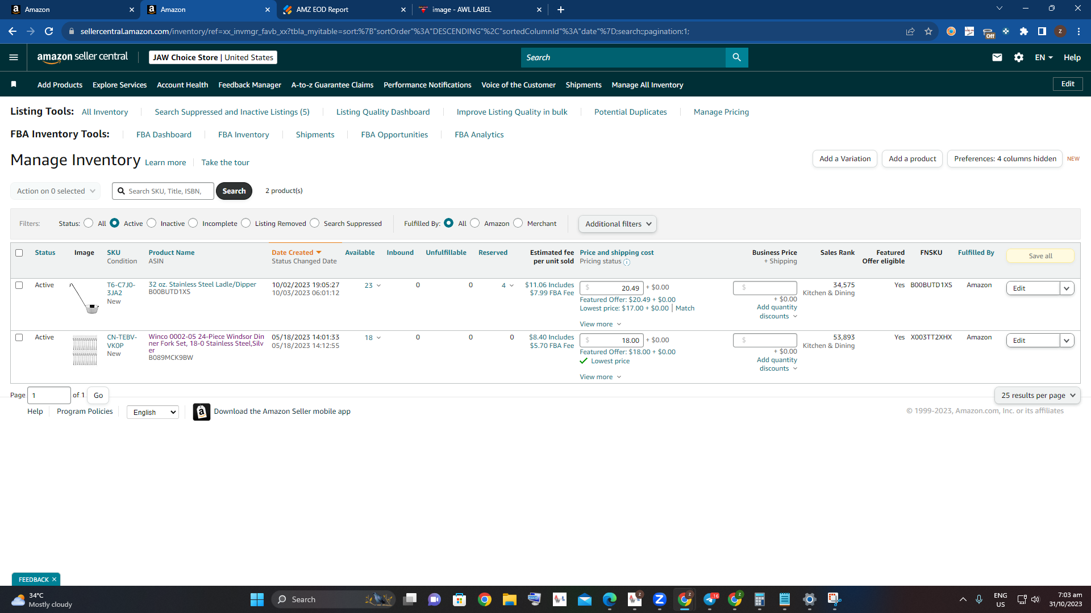Click the Save all button
1091x613 pixels.
[x=1040, y=256]
